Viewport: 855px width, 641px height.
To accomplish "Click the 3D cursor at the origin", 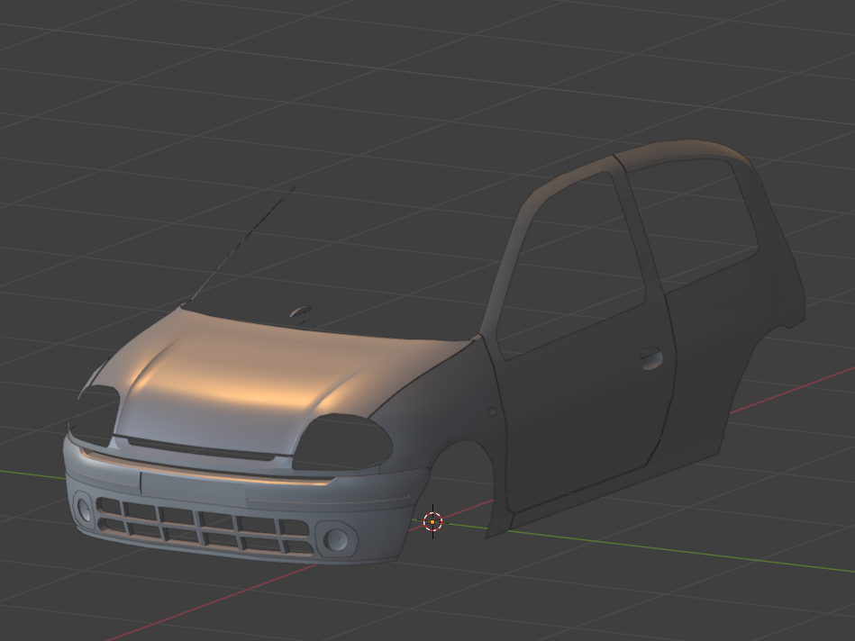I will [x=433, y=521].
